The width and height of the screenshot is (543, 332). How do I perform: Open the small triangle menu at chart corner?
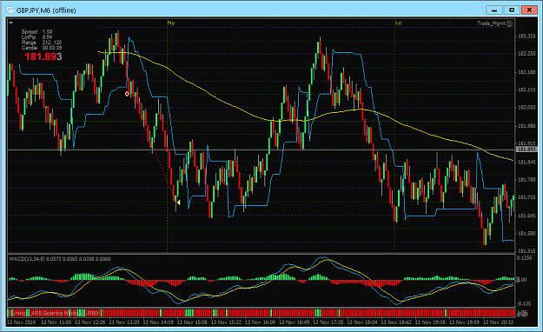click(x=11, y=23)
